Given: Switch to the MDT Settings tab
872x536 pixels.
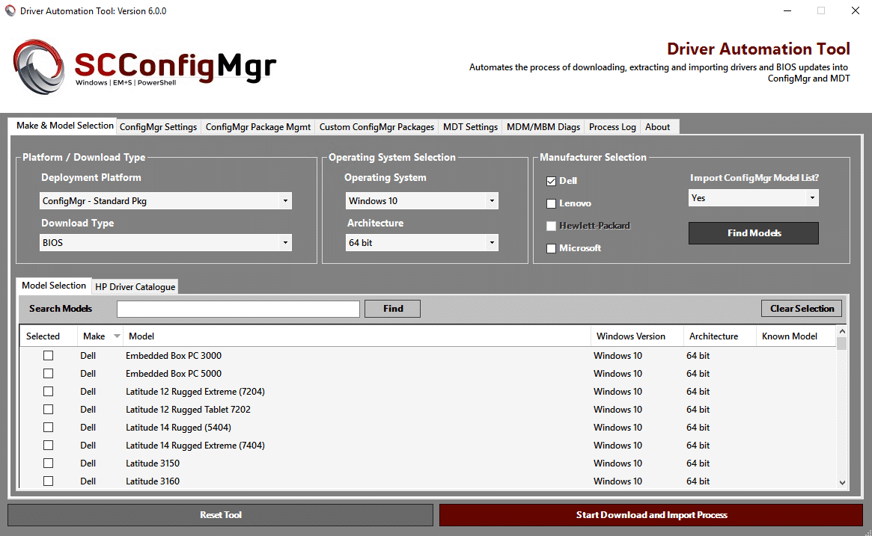Looking at the screenshot, I should coord(471,126).
